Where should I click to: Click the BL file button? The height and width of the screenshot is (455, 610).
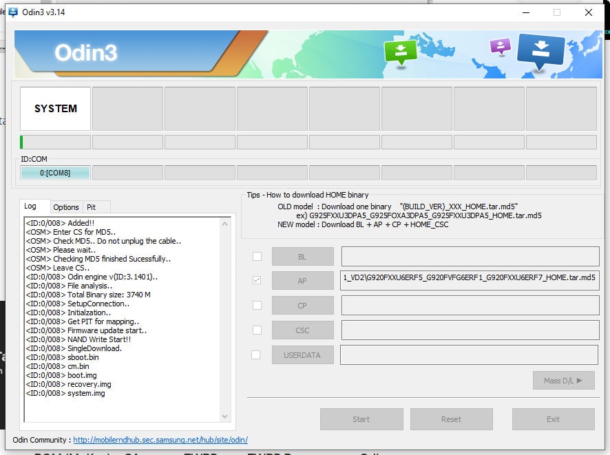coord(303,257)
